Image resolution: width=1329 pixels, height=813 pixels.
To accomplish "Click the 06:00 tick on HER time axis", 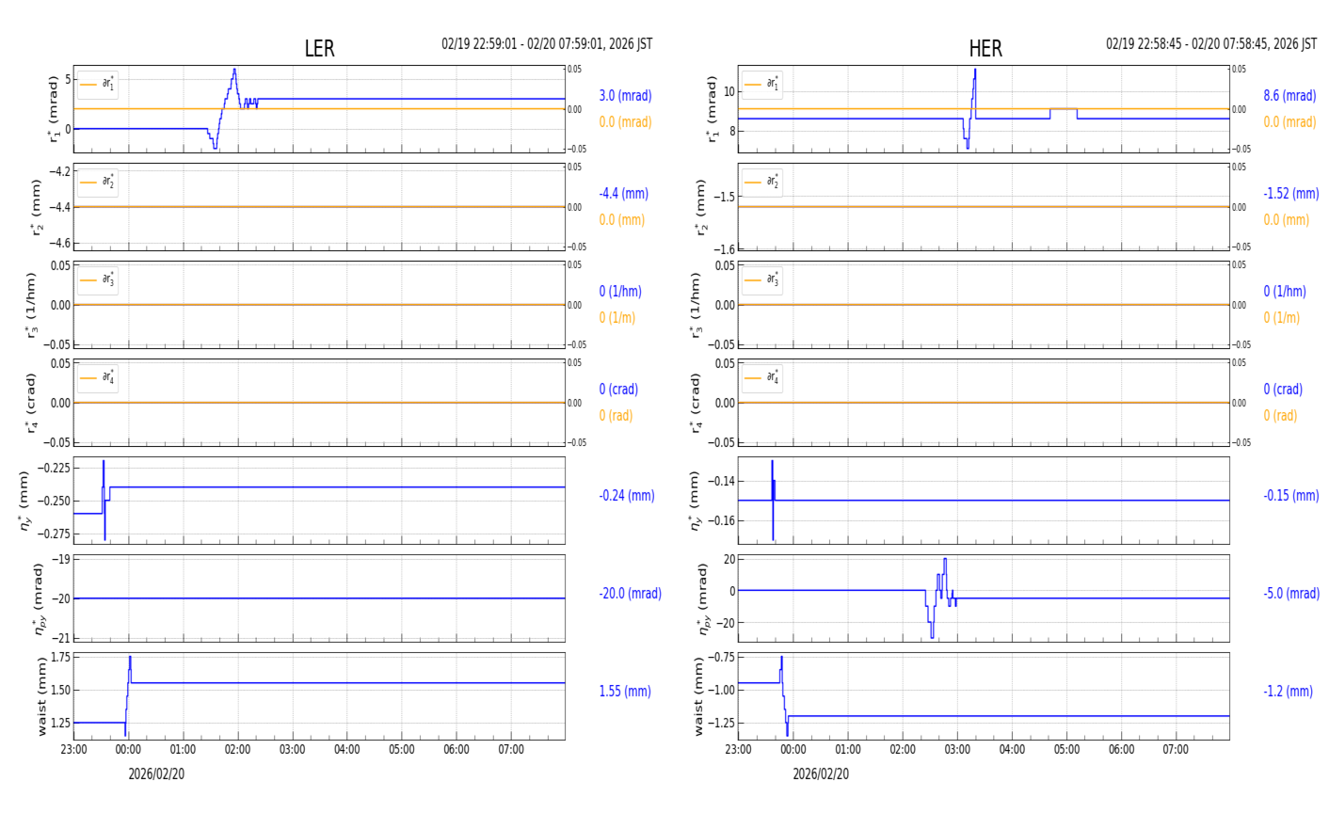I will pos(1121,750).
